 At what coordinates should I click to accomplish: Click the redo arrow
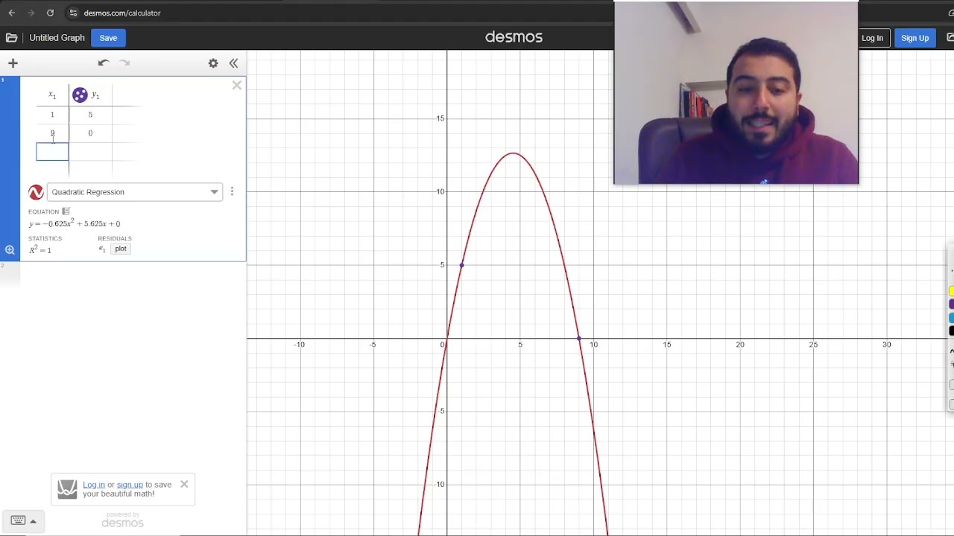coord(124,63)
